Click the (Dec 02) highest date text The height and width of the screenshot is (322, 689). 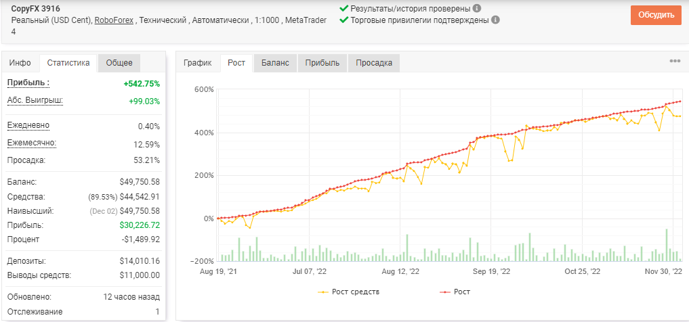pyautogui.click(x=104, y=211)
